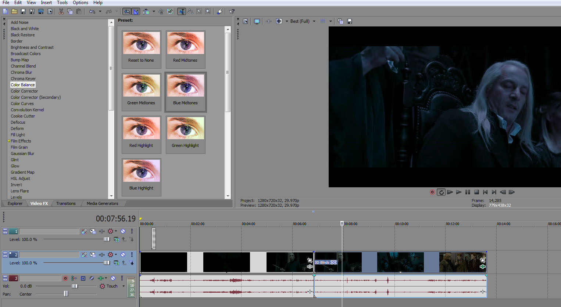Select the Zoom edit tool magnifier
The image size is (561, 307).
tap(208, 11)
